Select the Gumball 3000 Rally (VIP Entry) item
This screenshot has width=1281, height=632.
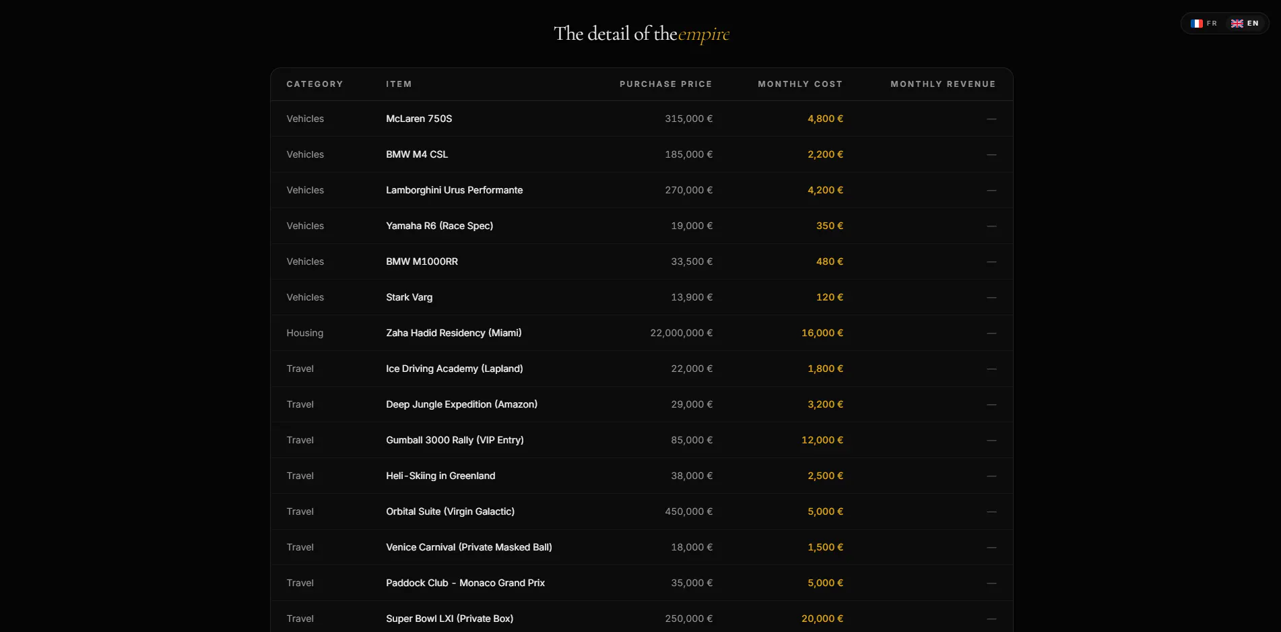[x=455, y=440]
